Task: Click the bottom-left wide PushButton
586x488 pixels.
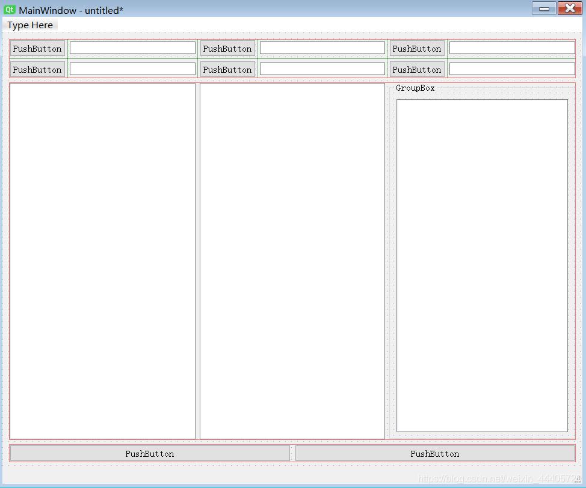Action: coord(150,454)
